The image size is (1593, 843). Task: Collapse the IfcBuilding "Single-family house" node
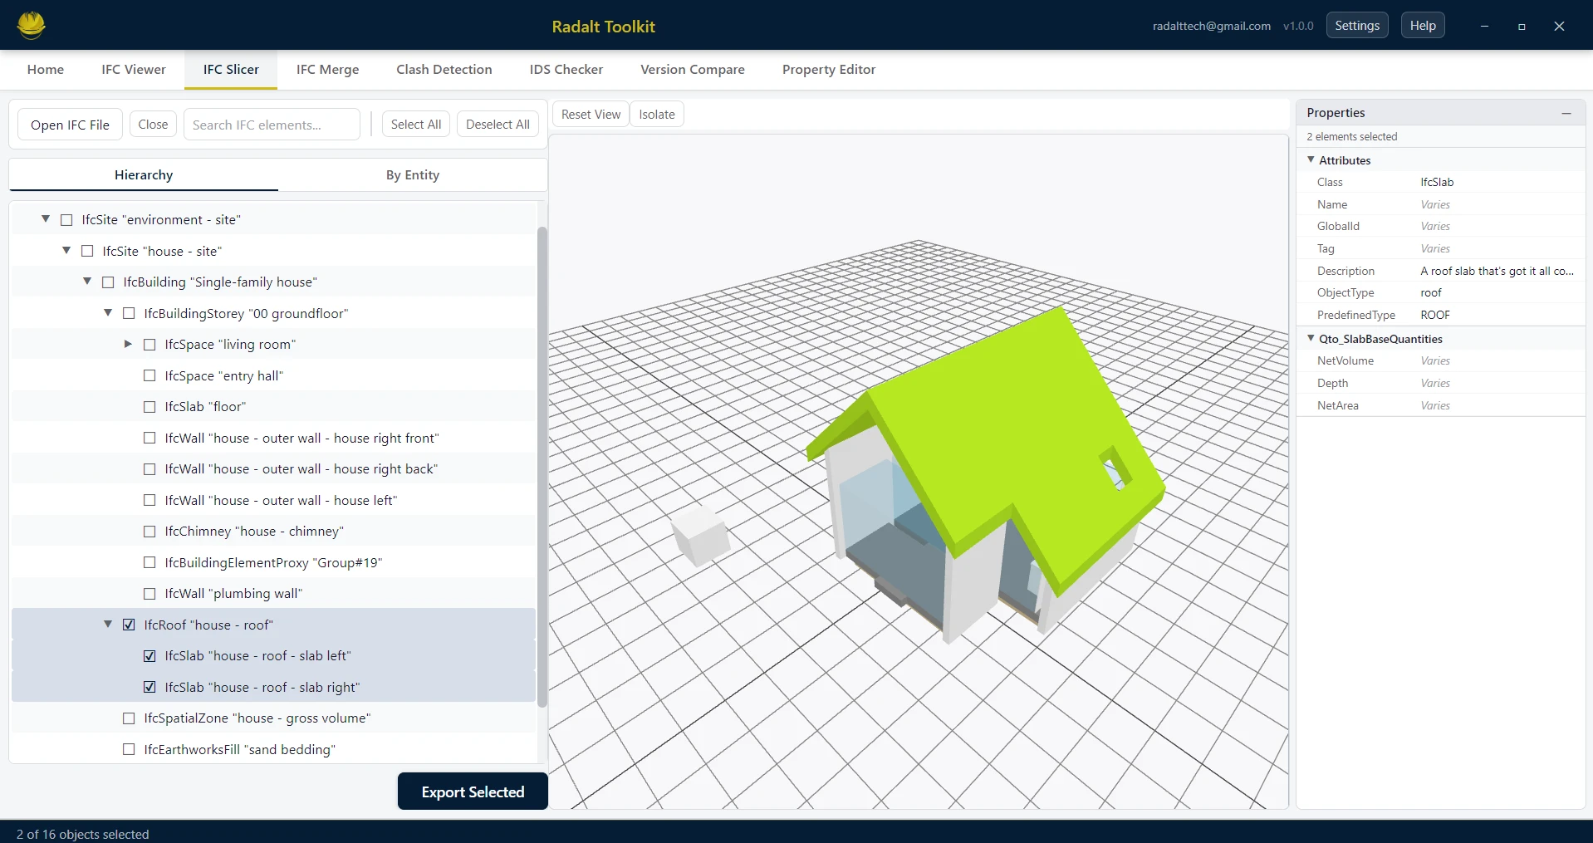click(x=86, y=282)
